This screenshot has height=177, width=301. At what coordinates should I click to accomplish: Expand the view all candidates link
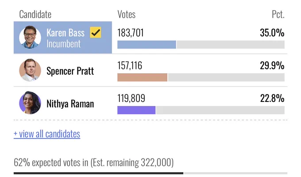pos(47,134)
